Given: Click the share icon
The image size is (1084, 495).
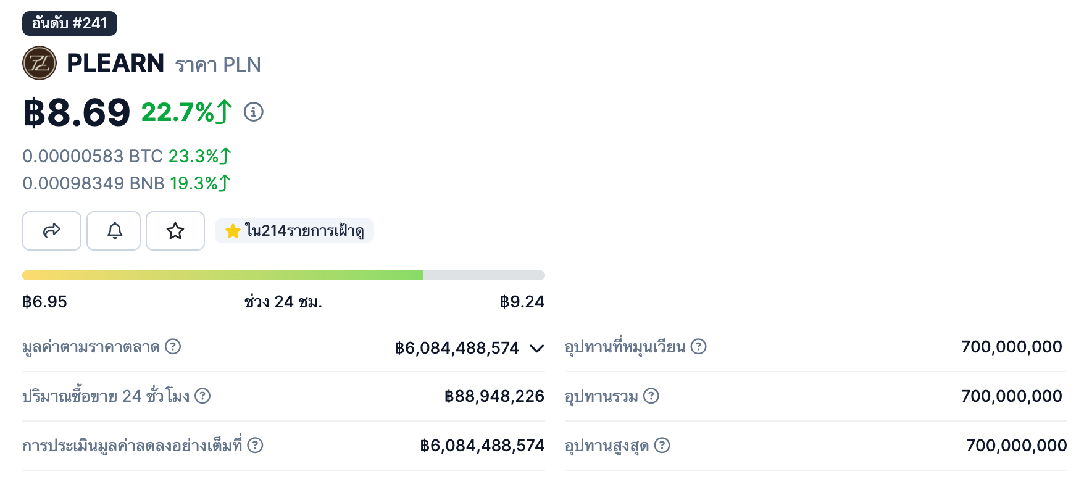Looking at the screenshot, I should click(x=52, y=231).
